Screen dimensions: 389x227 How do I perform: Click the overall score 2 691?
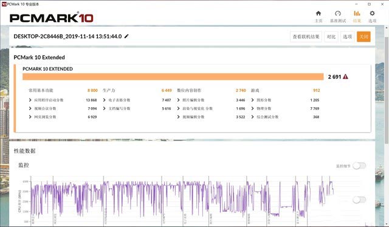coord(334,77)
